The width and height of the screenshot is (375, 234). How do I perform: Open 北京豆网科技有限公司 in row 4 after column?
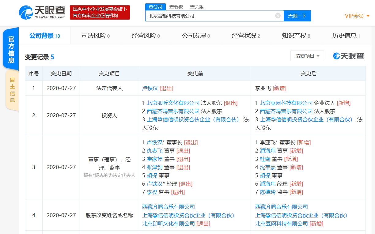tap(282, 224)
